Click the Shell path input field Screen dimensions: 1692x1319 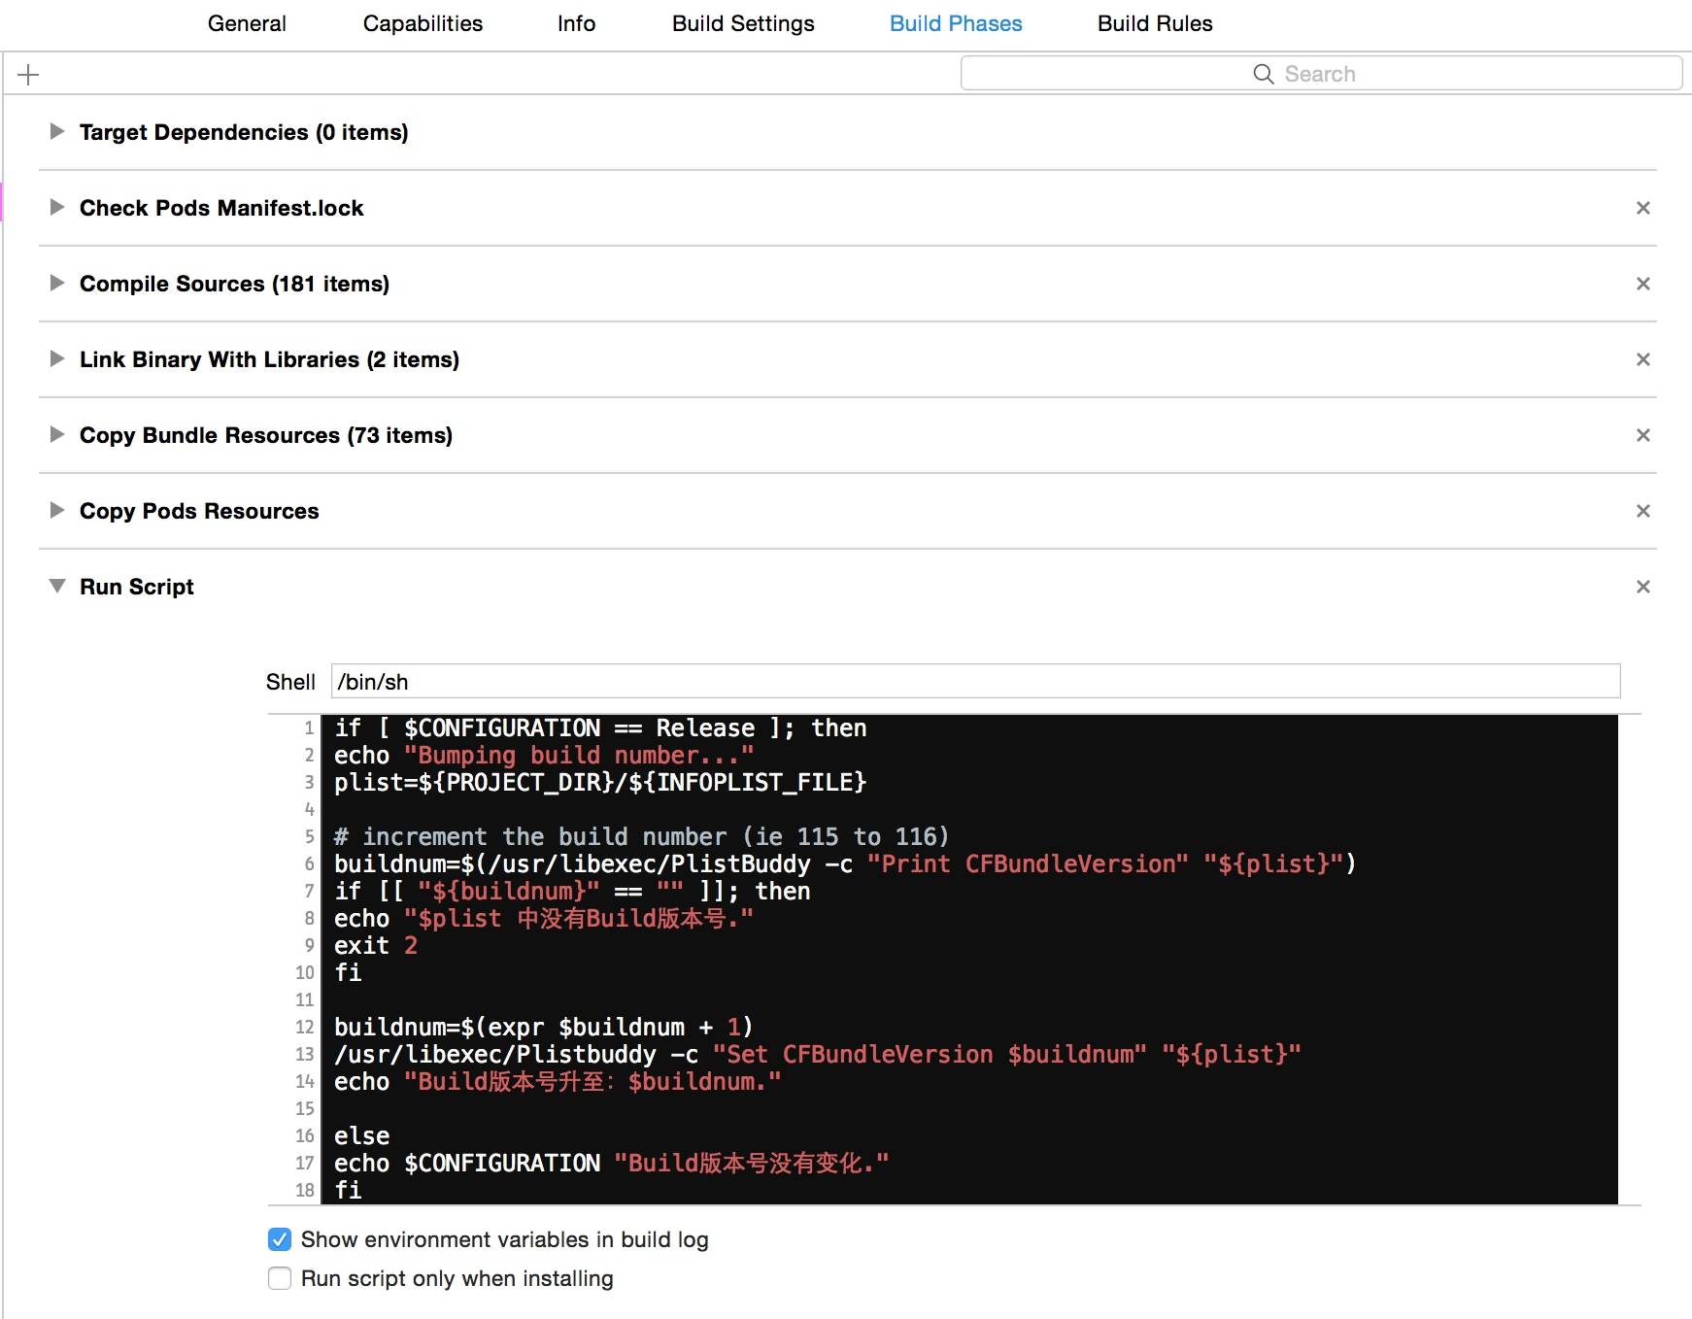974,681
